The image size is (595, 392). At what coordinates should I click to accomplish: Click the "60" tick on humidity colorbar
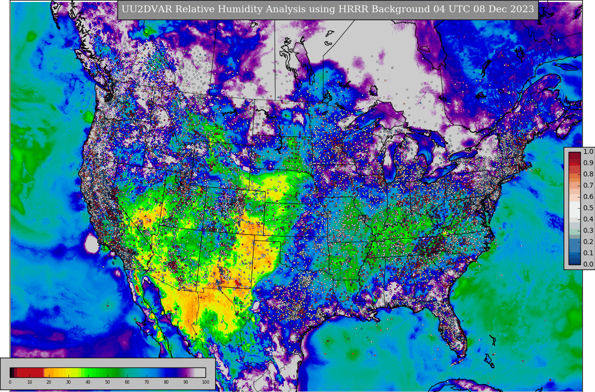pos(127,382)
